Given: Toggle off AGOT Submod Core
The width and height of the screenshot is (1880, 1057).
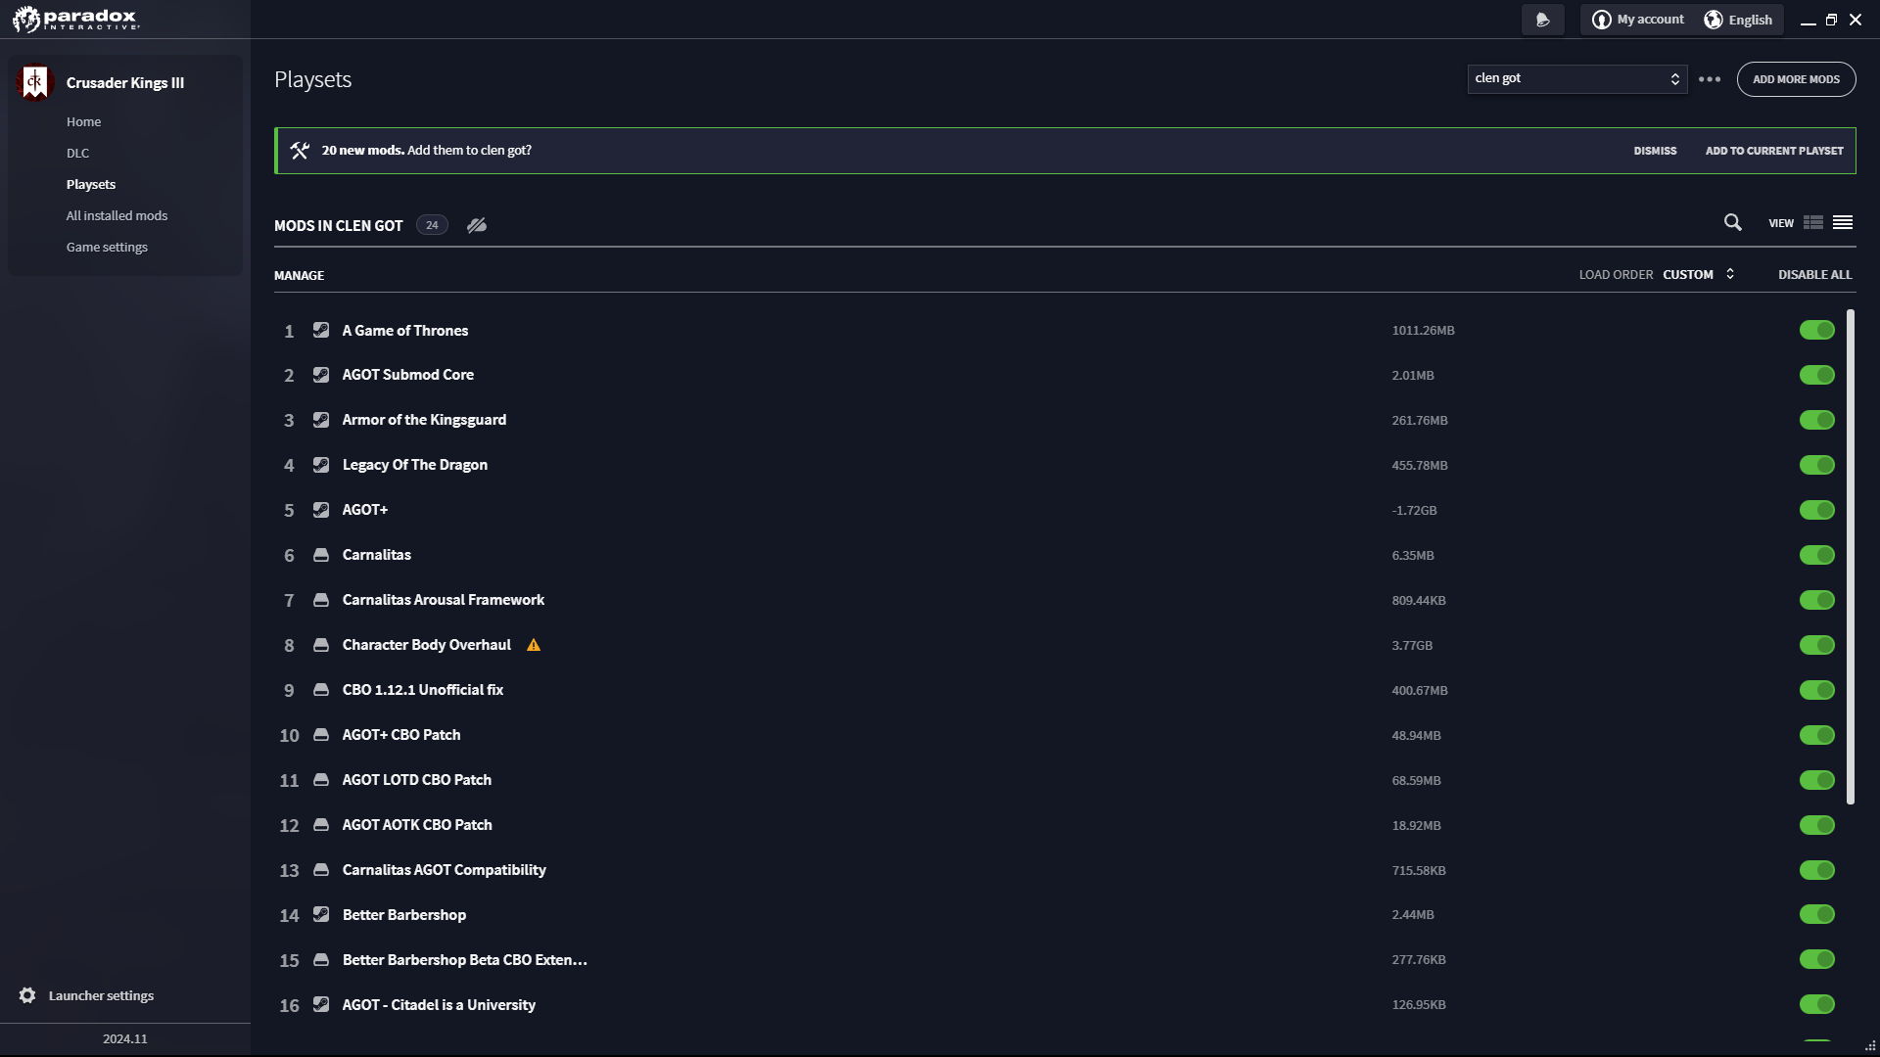Looking at the screenshot, I should (x=1817, y=375).
